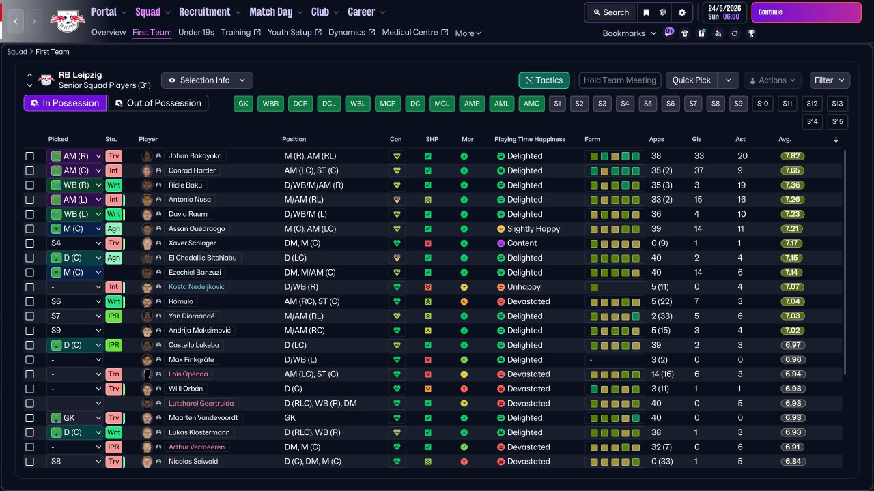Click the info icon beside Conrad Harder
The image size is (874, 491).
pos(158,170)
